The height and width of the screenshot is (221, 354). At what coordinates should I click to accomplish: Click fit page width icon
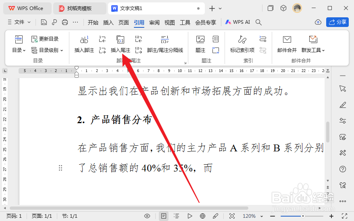(232, 216)
